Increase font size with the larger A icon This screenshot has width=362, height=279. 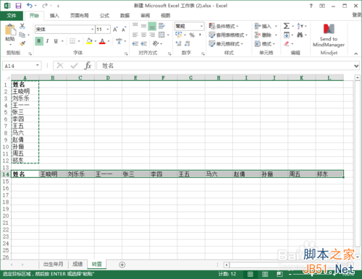(115, 30)
